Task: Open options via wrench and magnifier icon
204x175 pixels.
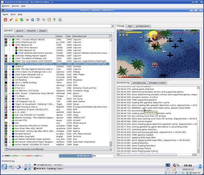Action: tap(60, 20)
